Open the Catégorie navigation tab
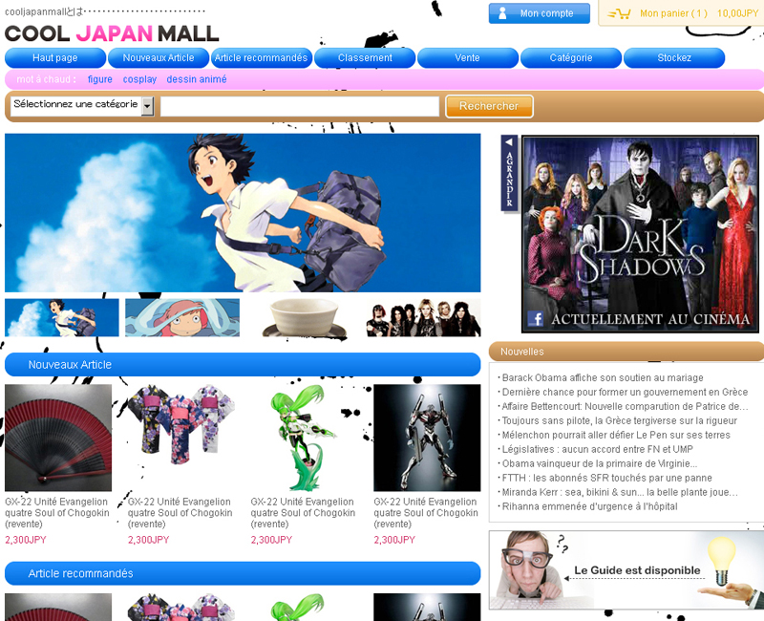The width and height of the screenshot is (764, 621). 571,58
